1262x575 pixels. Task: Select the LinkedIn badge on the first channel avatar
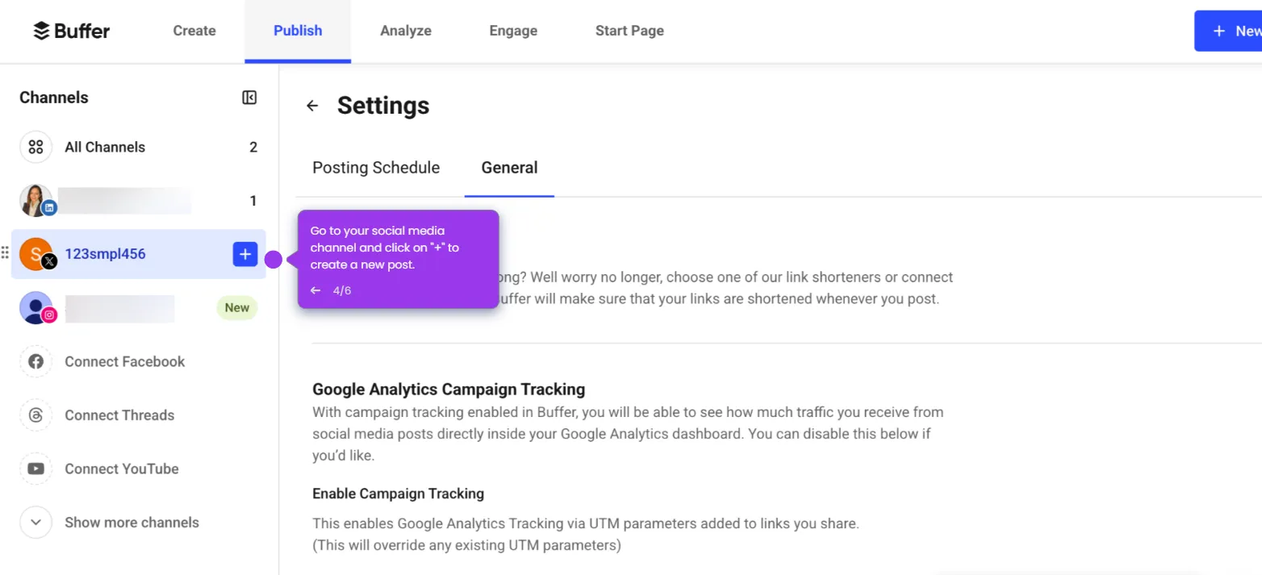(x=50, y=207)
